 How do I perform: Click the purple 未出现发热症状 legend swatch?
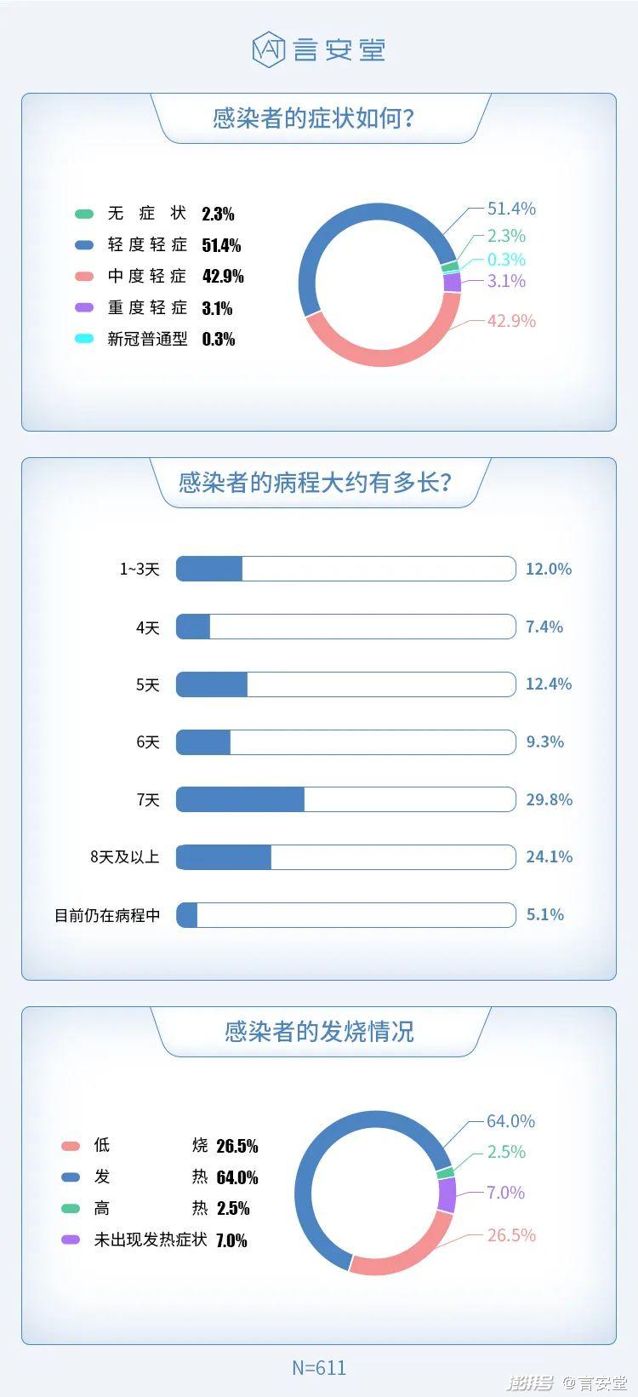[x=71, y=1240]
